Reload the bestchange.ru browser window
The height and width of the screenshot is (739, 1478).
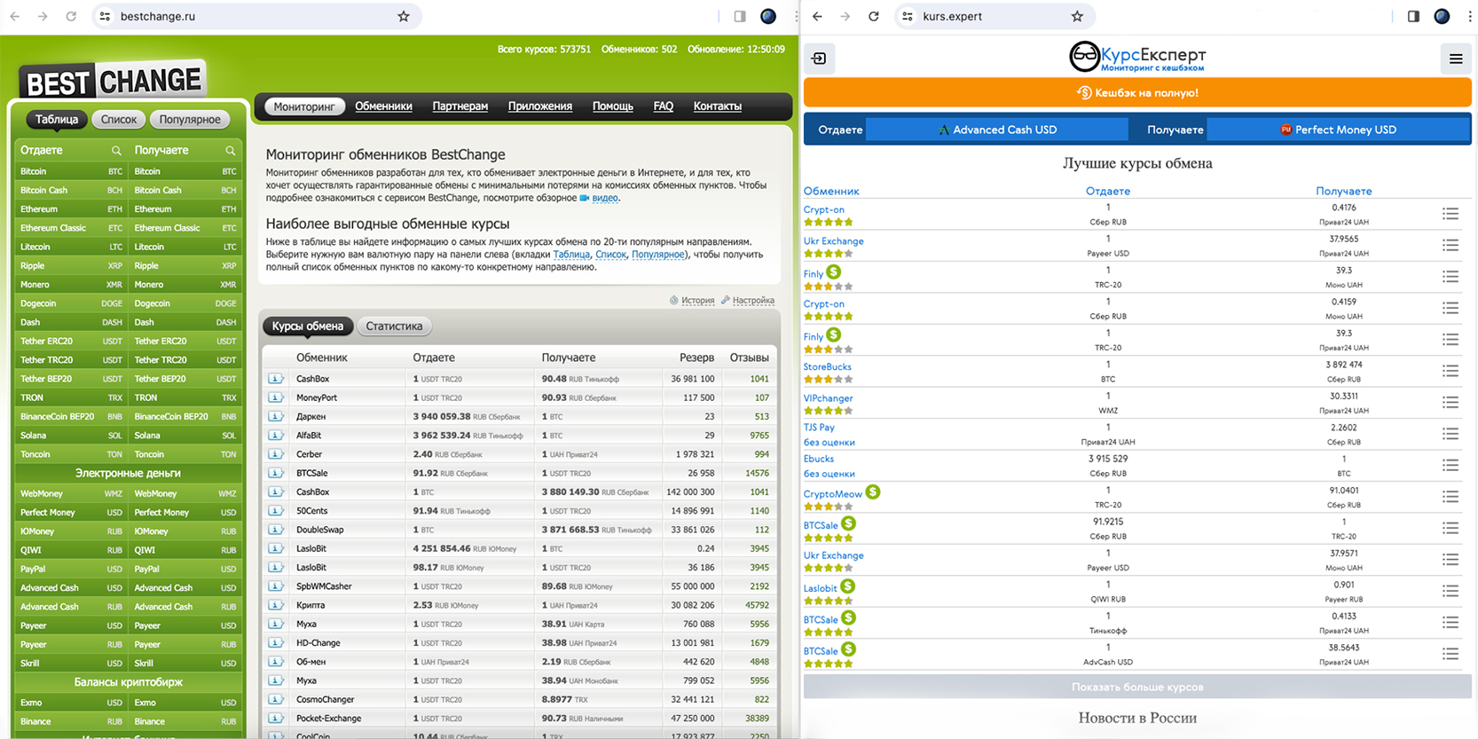71,16
